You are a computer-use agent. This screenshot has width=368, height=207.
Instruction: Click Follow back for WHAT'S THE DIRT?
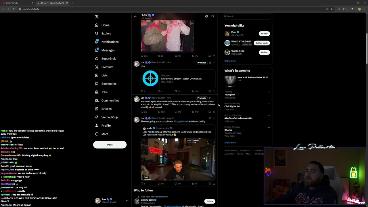tap(262, 43)
